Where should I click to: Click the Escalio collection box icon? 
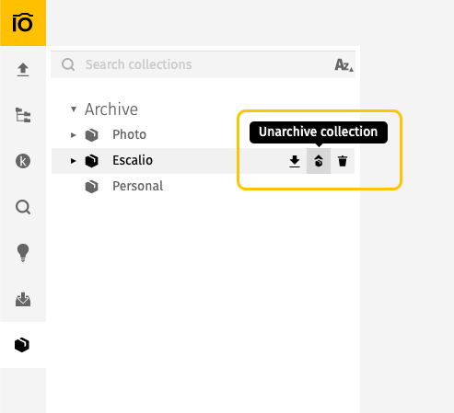tap(91, 161)
